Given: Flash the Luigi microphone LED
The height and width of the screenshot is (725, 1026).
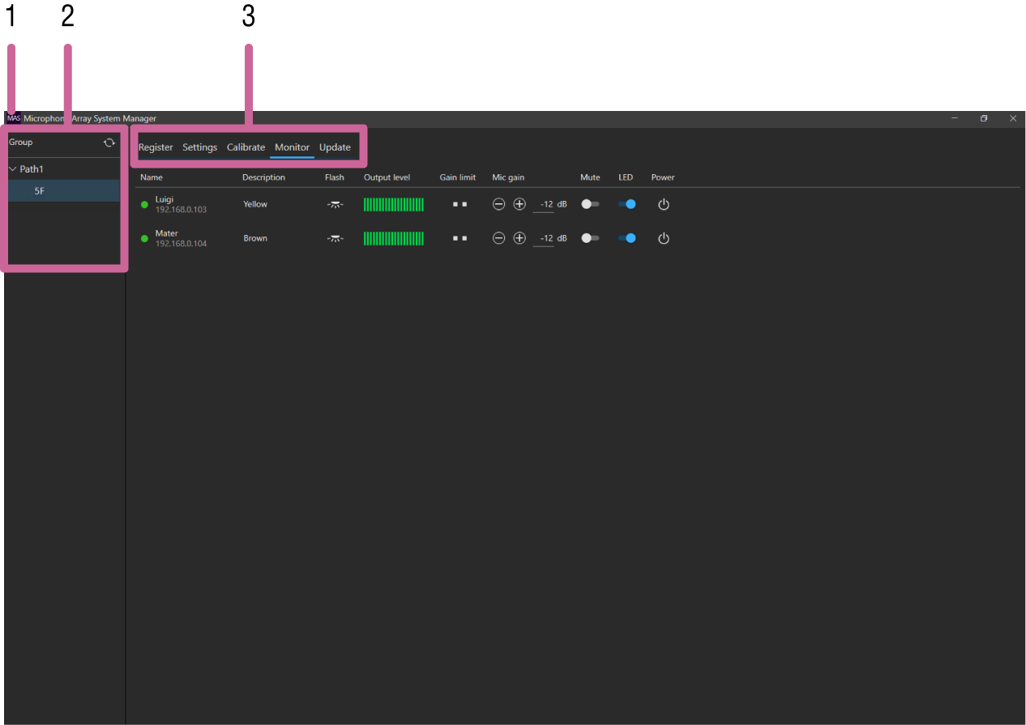Looking at the screenshot, I should click(x=335, y=204).
